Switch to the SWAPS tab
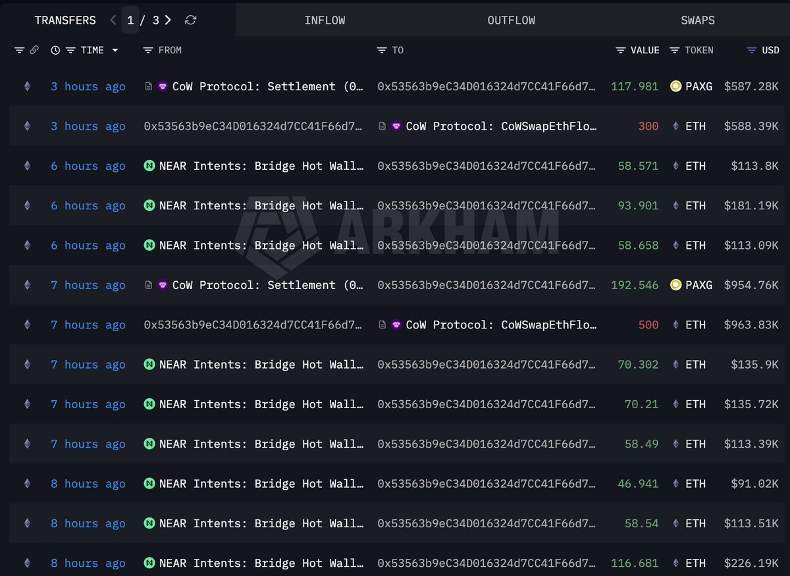 click(698, 20)
